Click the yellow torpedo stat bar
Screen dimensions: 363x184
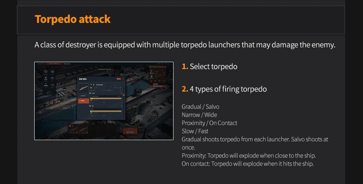coord(105,99)
